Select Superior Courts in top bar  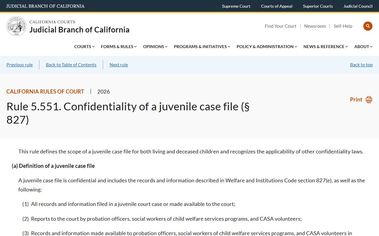[318, 6]
